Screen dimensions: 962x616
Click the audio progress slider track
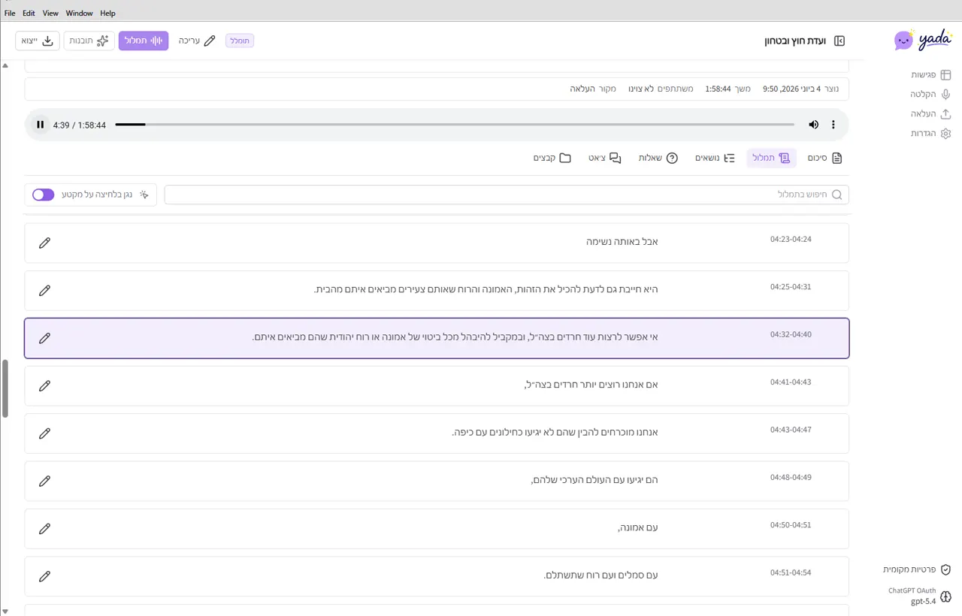[454, 125]
